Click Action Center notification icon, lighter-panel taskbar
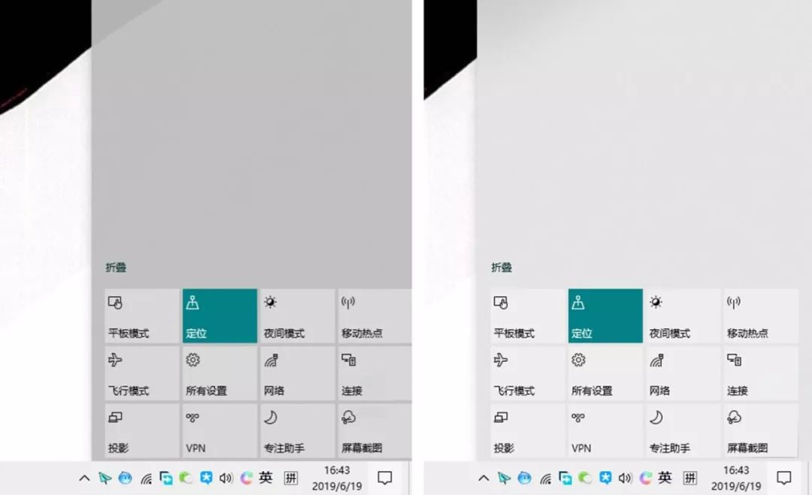 click(784, 478)
